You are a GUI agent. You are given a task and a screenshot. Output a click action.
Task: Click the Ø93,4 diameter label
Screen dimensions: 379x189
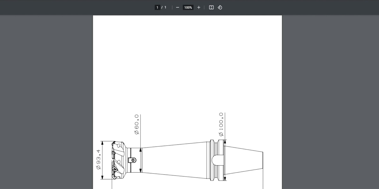99,160
